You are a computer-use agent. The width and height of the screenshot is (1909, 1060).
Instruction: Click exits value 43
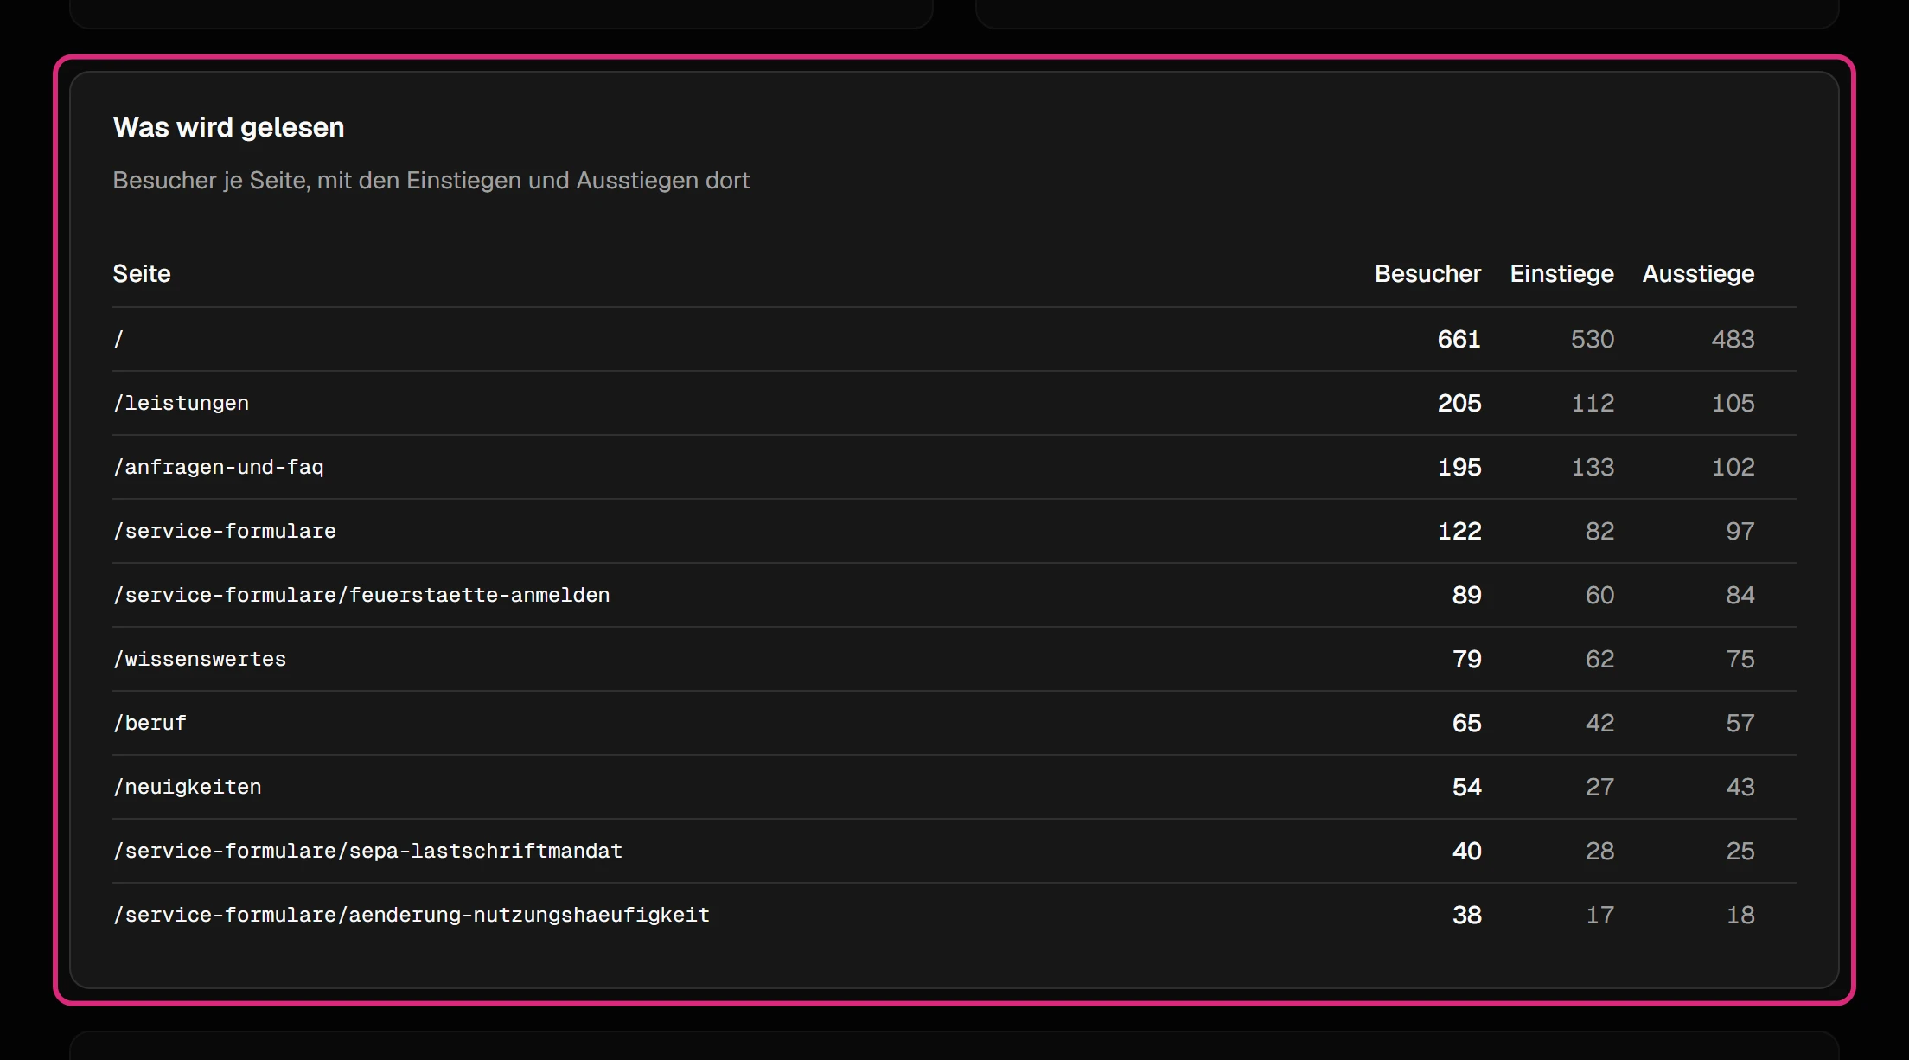coord(1740,787)
